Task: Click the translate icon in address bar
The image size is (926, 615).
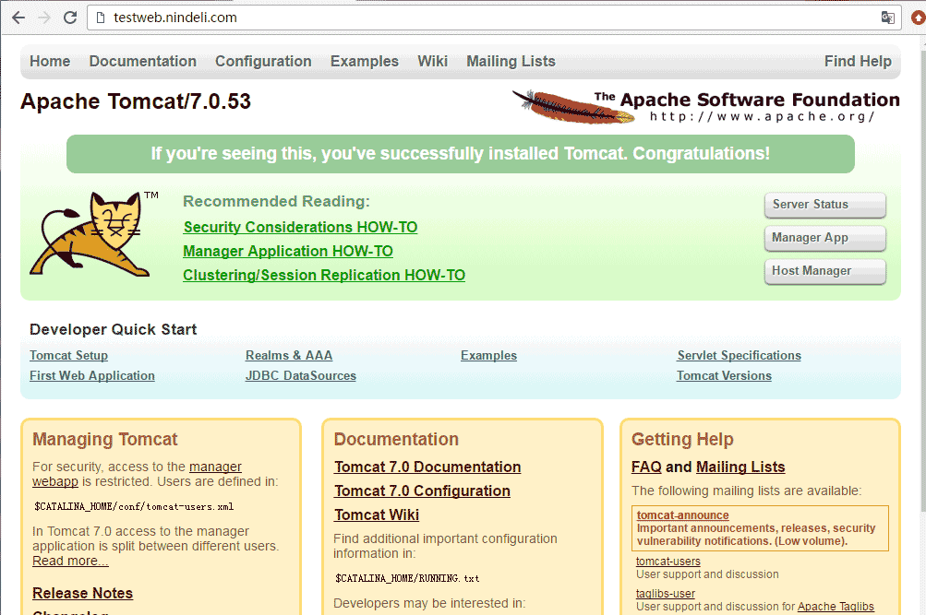Action: [887, 18]
